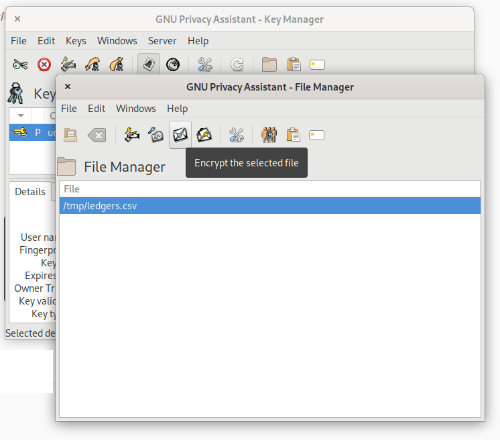Toggle the Detailed view in Key Manager
The width and height of the screenshot is (500, 440).
[173, 64]
